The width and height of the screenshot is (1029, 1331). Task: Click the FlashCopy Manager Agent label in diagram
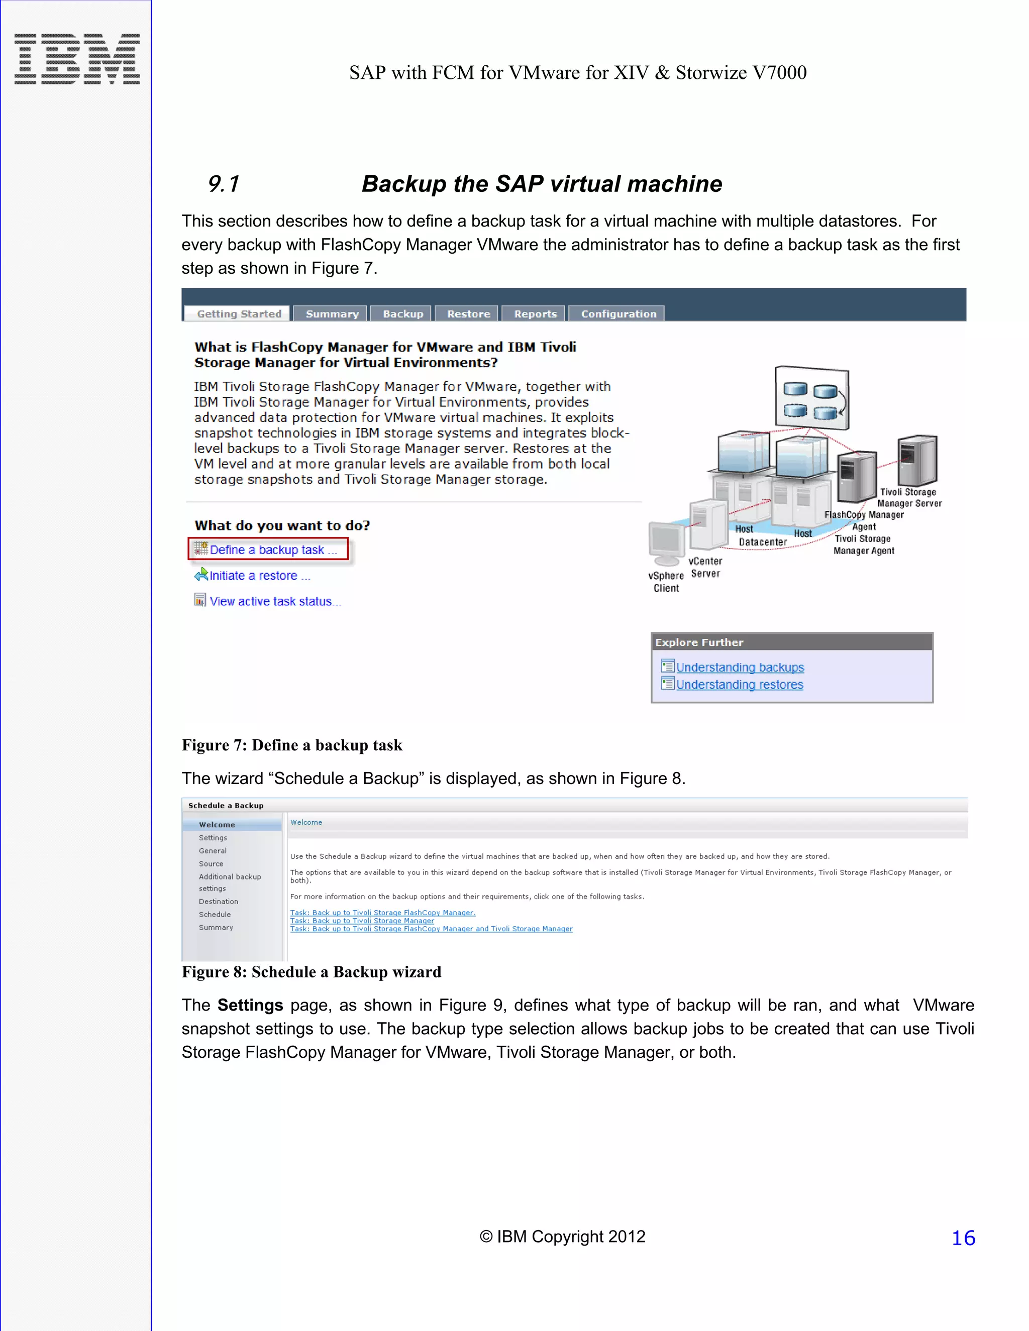coord(864,520)
